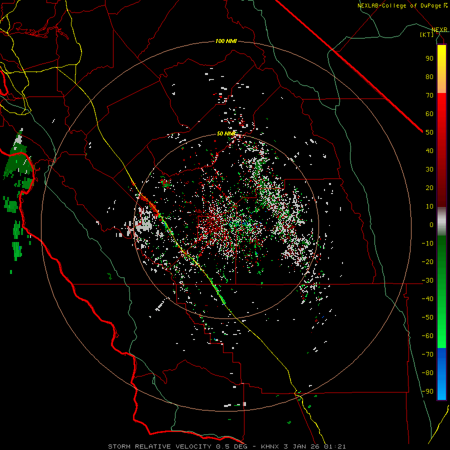Click the blue band of the color bar
This screenshot has width=450, height=450.
pos(441,373)
